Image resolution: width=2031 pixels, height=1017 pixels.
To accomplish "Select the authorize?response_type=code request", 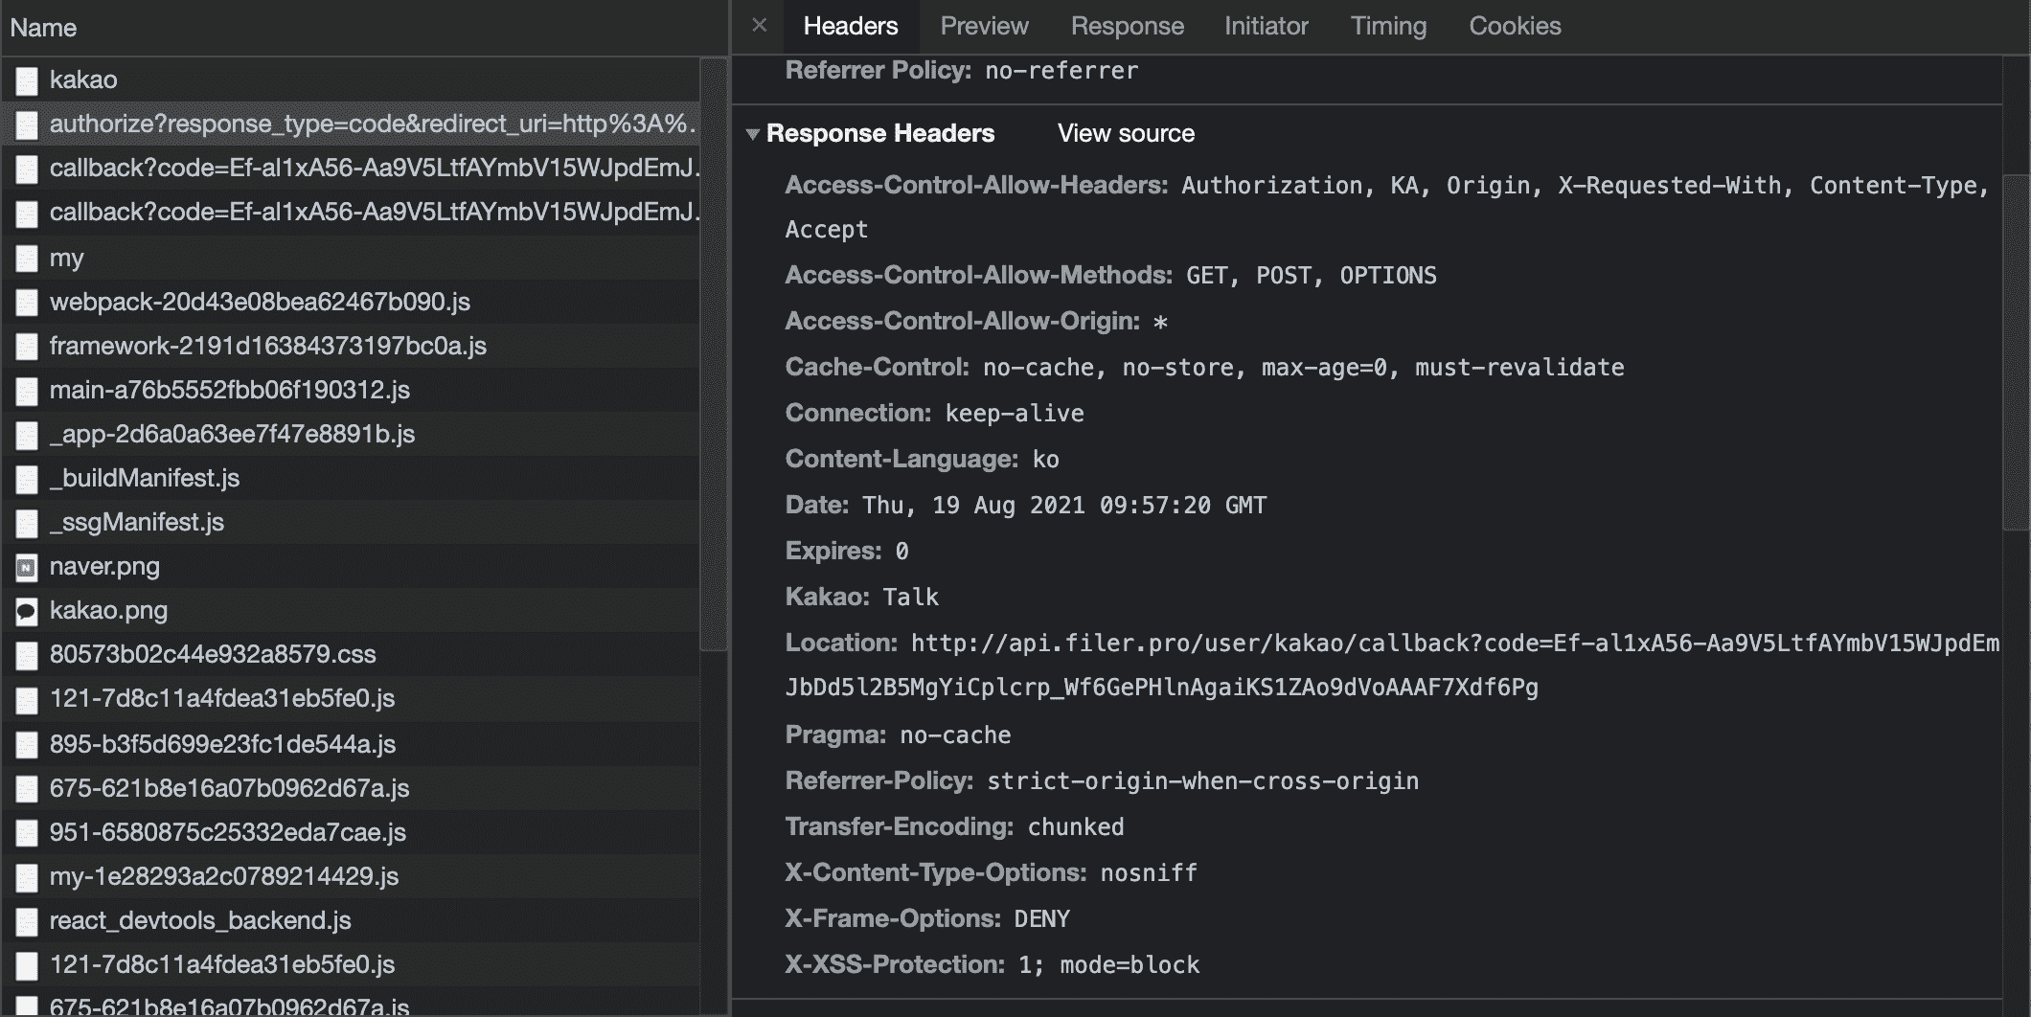I will pos(372,124).
